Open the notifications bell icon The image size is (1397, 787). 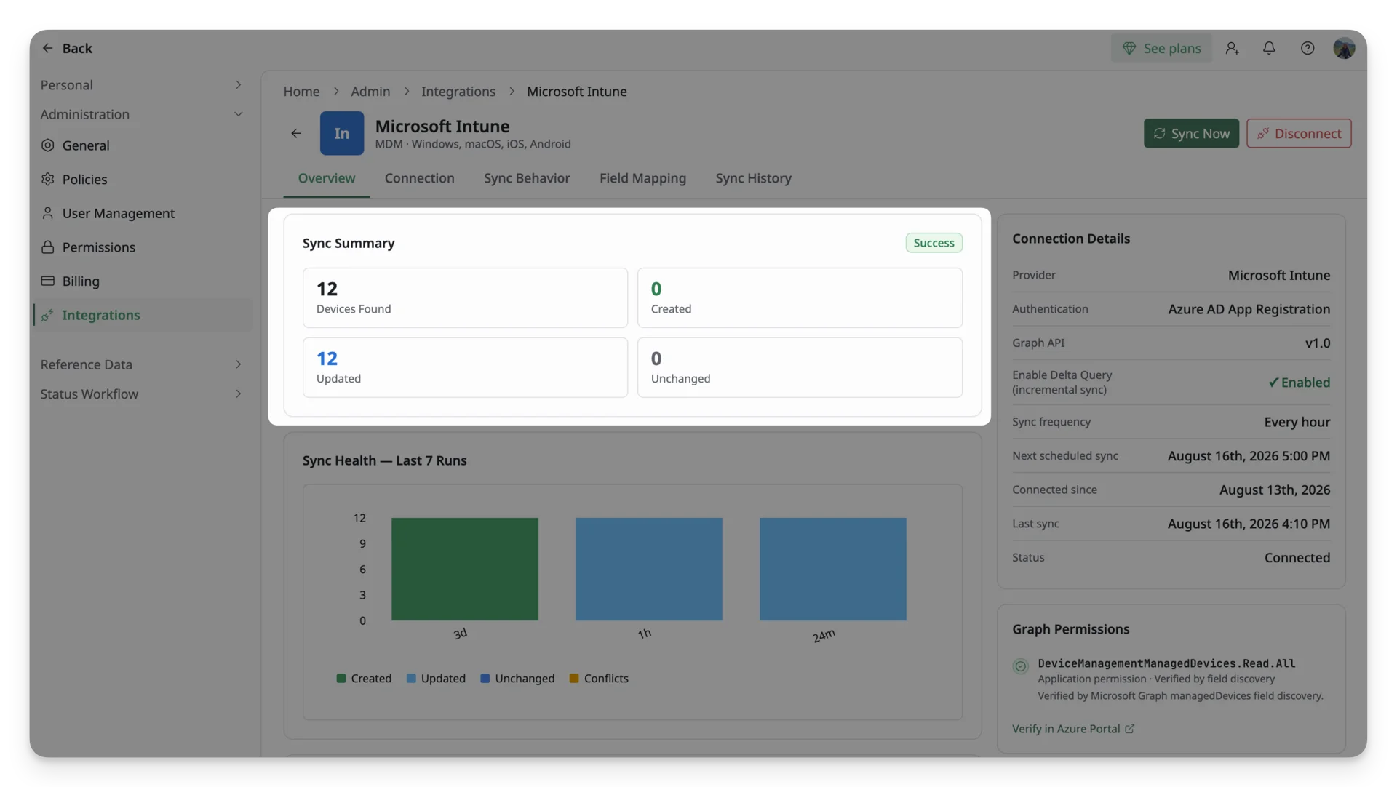coord(1269,48)
